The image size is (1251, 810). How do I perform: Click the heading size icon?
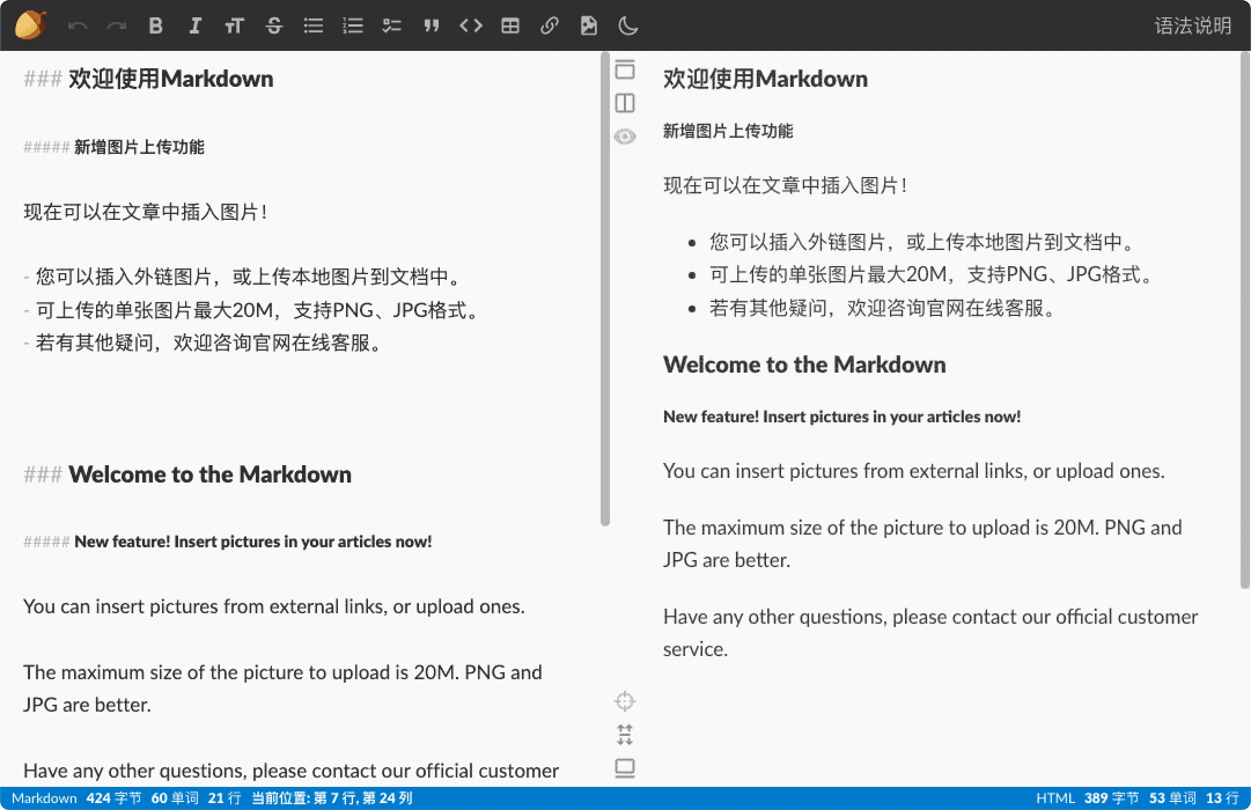click(234, 25)
